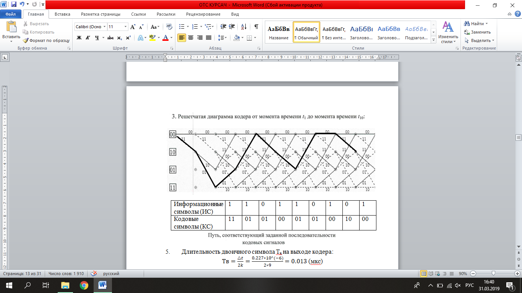Toggle Bold formatting button

pyautogui.click(x=79, y=38)
